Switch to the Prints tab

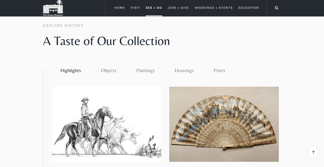point(219,71)
